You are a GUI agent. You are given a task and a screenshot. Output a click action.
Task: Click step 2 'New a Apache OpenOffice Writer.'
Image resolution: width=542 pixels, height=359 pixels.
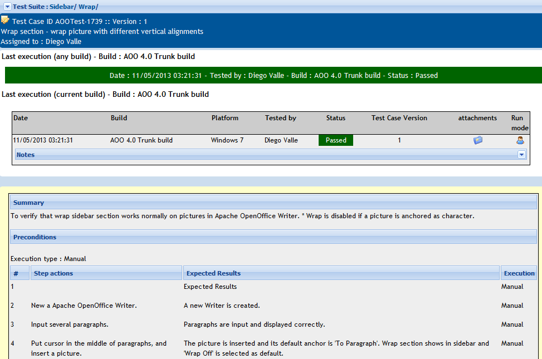point(84,306)
